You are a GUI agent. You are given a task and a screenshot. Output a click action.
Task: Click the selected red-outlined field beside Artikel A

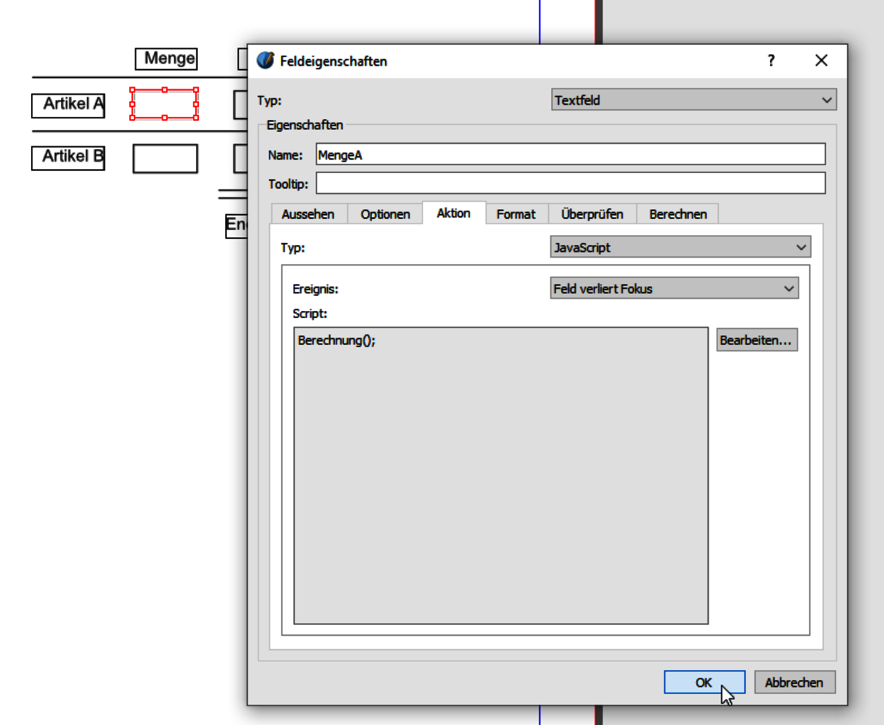point(164,104)
